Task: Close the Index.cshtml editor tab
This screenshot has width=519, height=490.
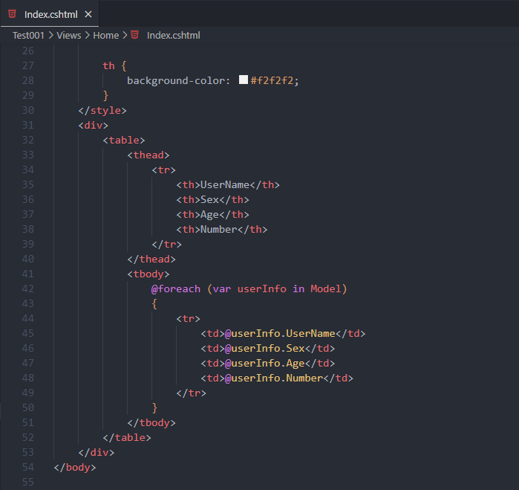Action: [88, 14]
